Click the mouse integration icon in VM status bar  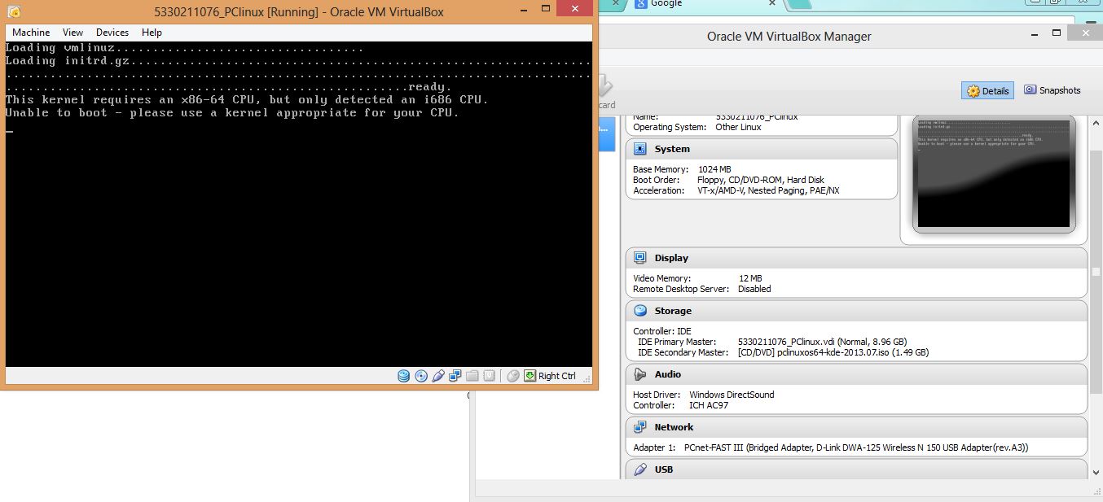pyautogui.click(x=513, y=376)
